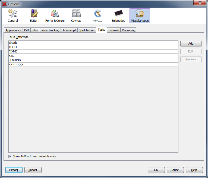Switch to the JavaScript tab
The image size is (208, 178).
[69, 30]
